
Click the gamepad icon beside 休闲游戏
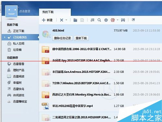[9, 95]
